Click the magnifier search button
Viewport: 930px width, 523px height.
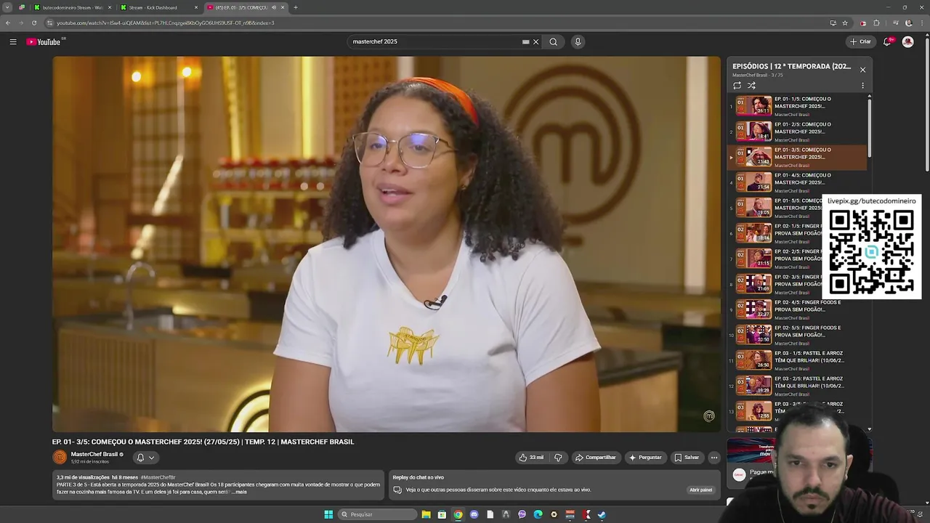(554, 42)
